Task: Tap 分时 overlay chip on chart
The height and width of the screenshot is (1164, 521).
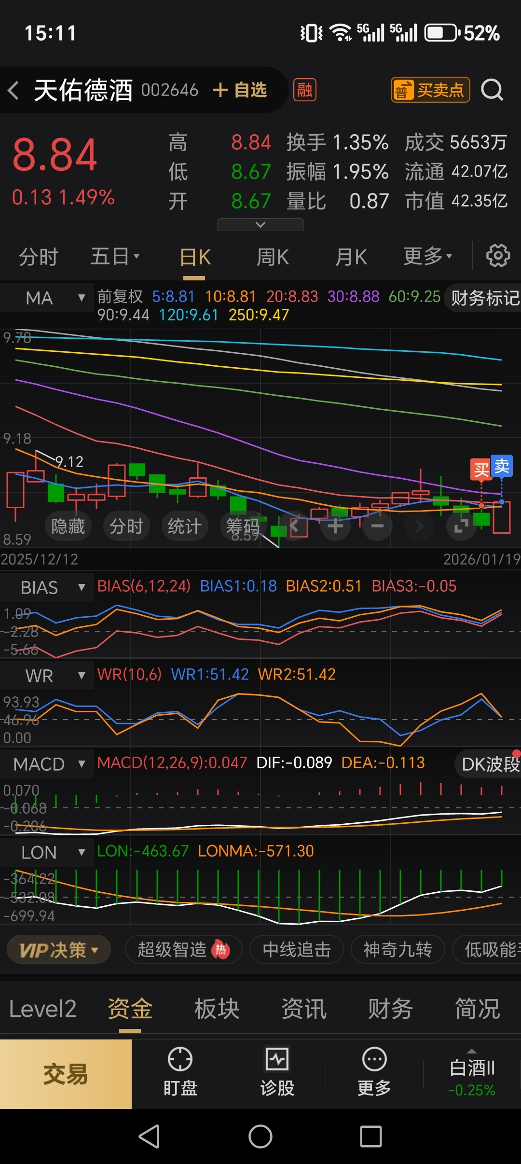Action: click(x=126, y=526)
